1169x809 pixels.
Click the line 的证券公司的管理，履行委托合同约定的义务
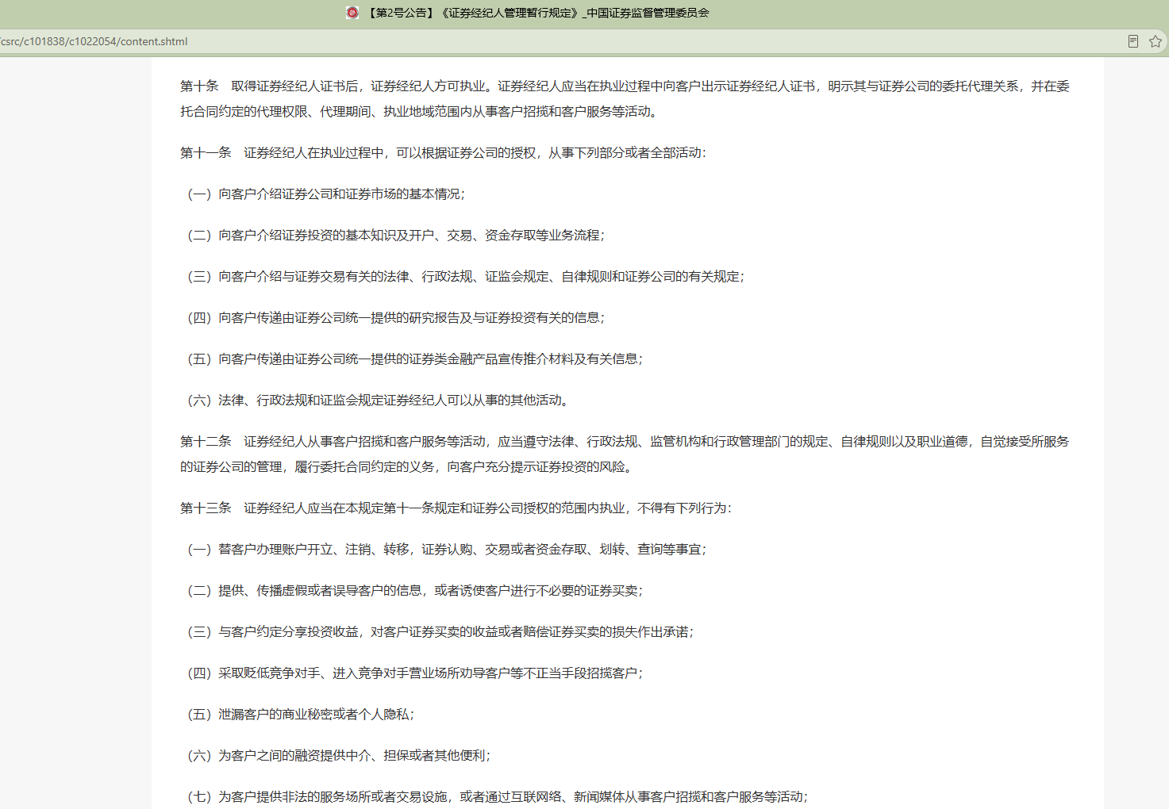tap(408, 466)
